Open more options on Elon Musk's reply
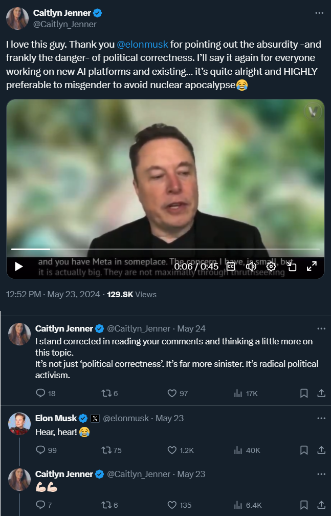Viewport: 331px width, 516px height. tap(321, 418)
